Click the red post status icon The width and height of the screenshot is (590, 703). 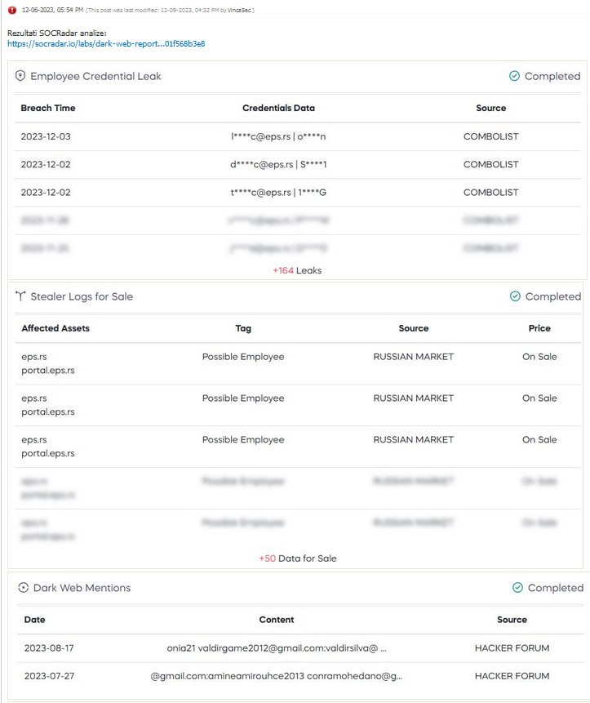click(12, 10)
